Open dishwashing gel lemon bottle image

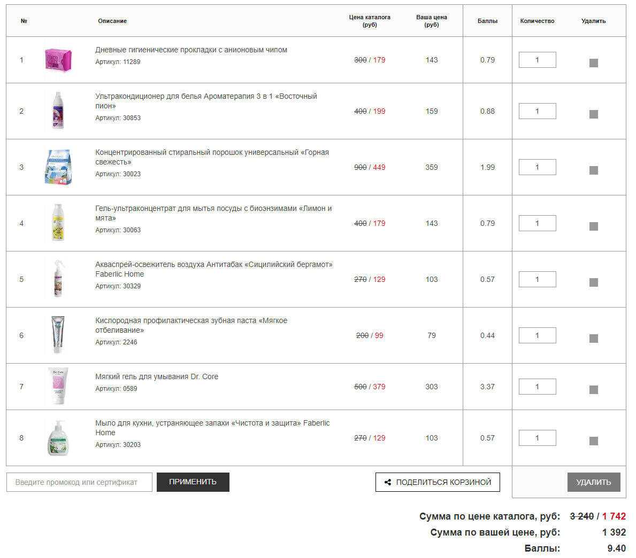point(58,223)
